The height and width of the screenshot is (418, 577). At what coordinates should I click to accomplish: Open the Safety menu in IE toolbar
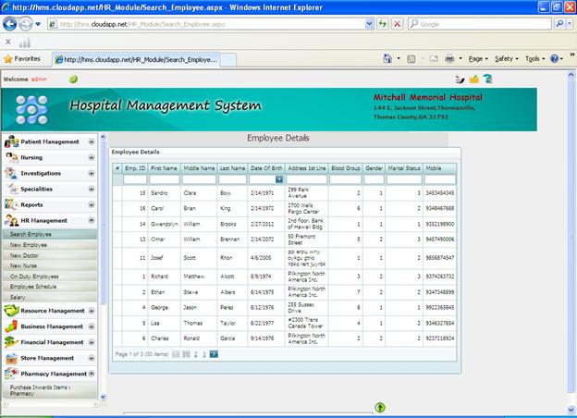tap(506, 58)
